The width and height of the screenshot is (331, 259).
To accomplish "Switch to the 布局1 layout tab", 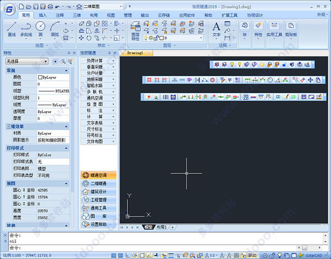I will point(162,228).
